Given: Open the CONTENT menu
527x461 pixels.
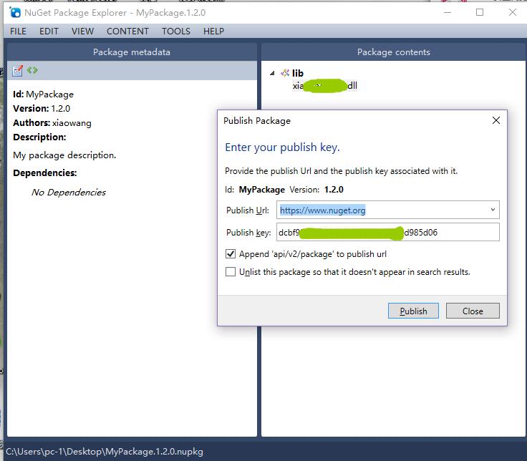Looking at the screenshot, I should tap(127, 31).
